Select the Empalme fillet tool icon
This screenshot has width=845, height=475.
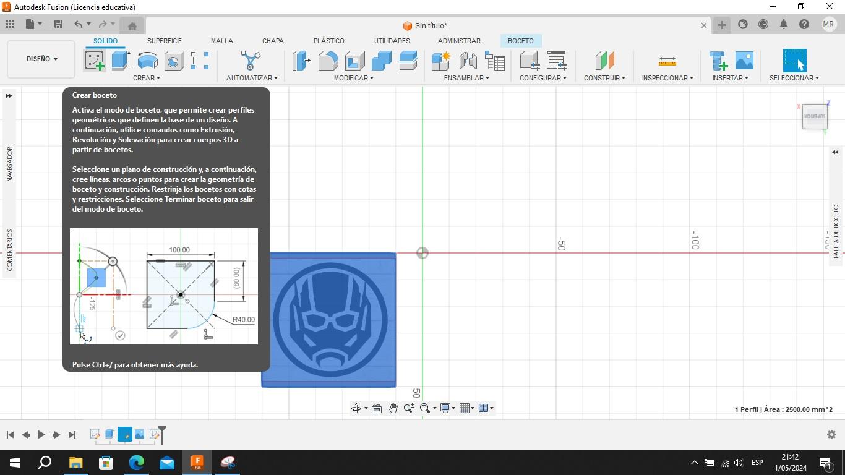pyautogui.click(x=328, y=61)
